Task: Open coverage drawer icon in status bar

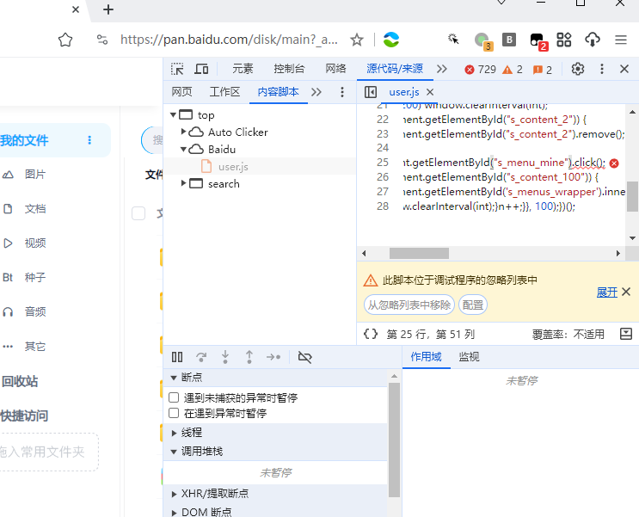Action: tap(626, 334)
